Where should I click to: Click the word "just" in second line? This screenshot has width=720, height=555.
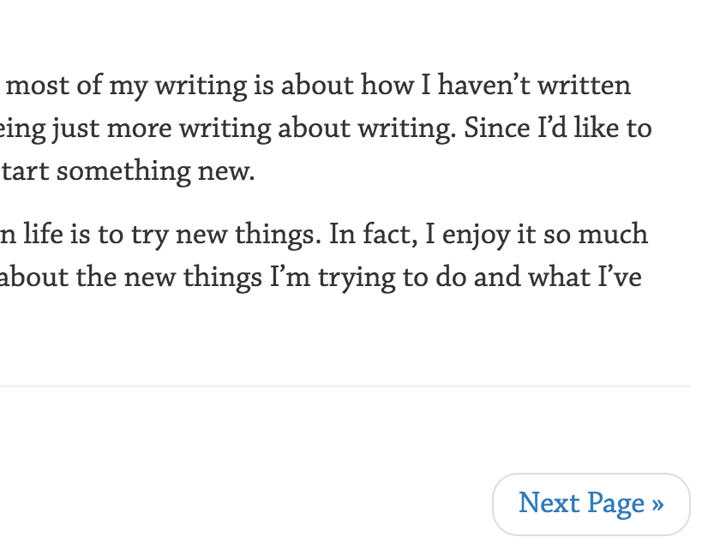tap(75, 128)
